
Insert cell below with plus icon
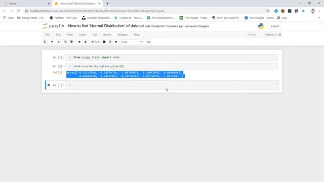[x=52, y=42]
